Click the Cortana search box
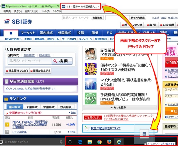 32,142
